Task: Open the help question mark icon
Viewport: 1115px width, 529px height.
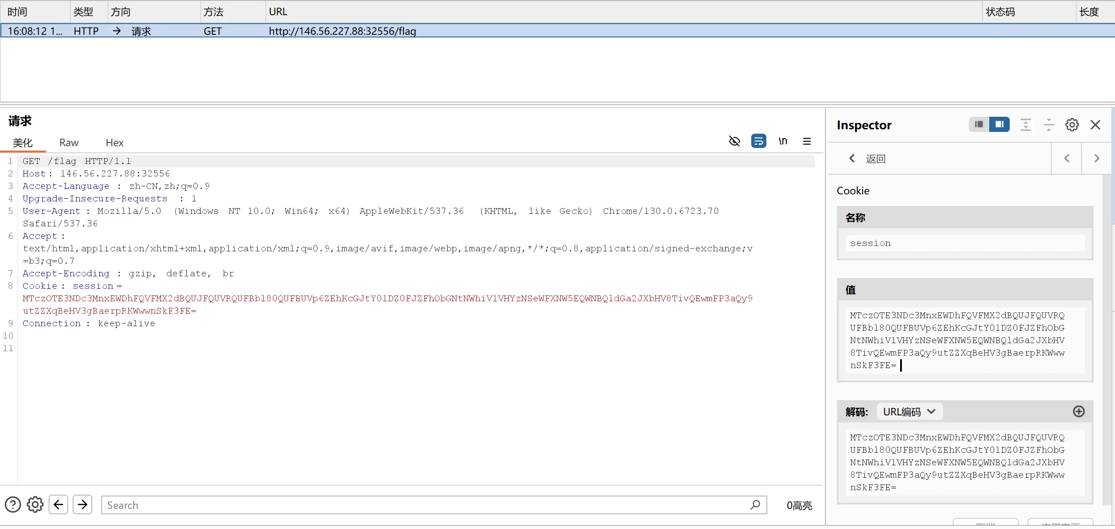Action: 13,504
